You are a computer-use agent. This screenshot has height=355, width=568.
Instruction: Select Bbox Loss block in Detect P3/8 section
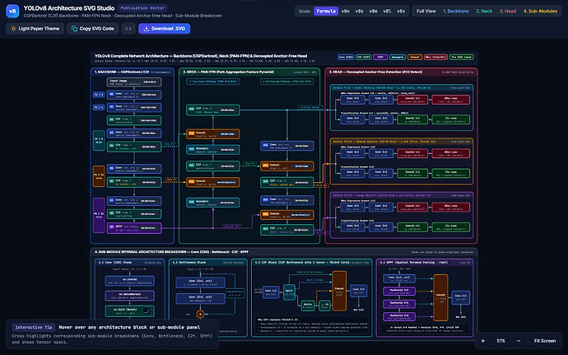tap(450, 100)
